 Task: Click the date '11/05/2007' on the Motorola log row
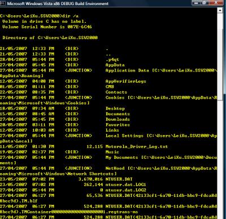[x=14, y=146]
